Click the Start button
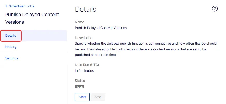The height and width of the screenshot is (104, 226). [82, 97]
